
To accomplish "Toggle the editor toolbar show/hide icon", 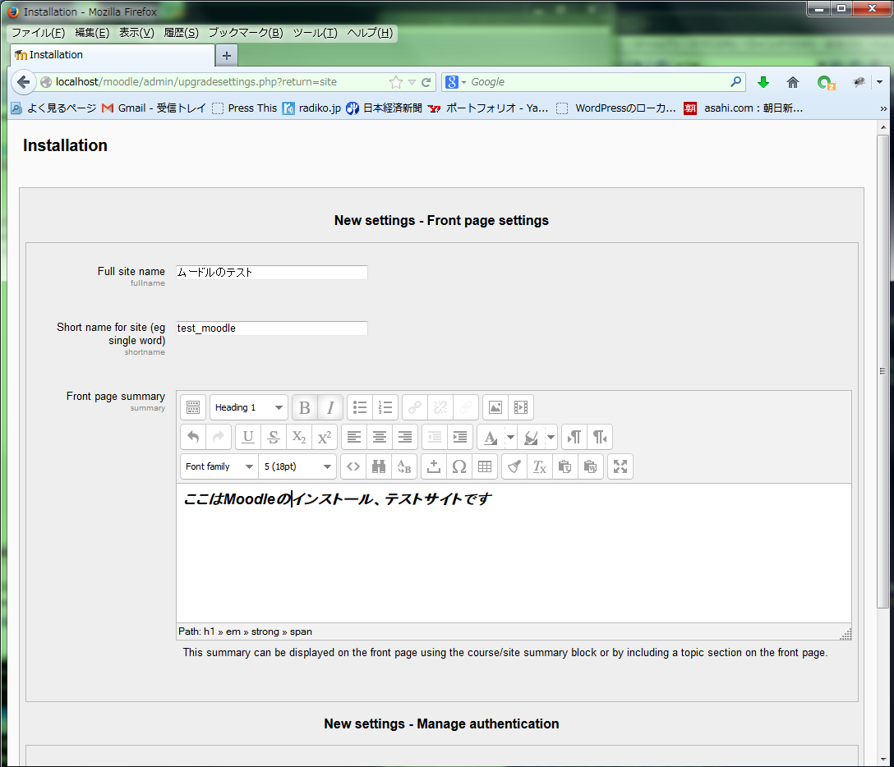I will click(x=193, y=407).
